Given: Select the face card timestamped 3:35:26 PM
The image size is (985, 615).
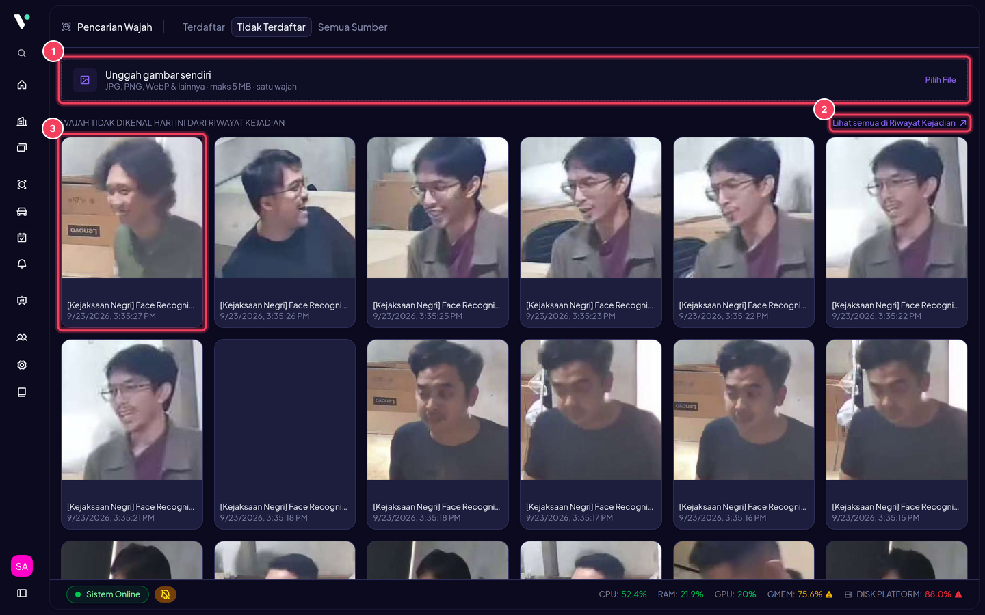Looking at the screenshot, I should 285,232.
